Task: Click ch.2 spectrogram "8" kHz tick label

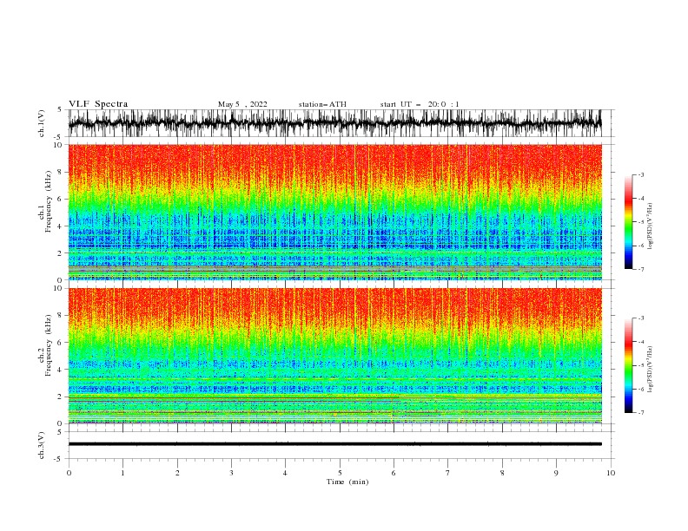Action: click(60, 316)
